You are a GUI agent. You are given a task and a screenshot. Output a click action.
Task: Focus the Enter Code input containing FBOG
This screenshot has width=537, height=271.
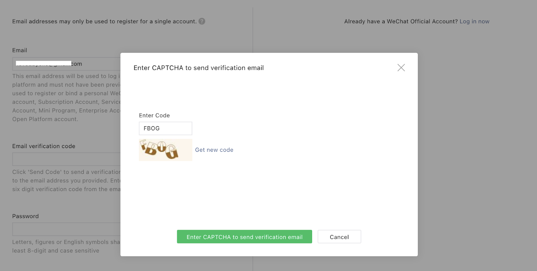point(165,128)
